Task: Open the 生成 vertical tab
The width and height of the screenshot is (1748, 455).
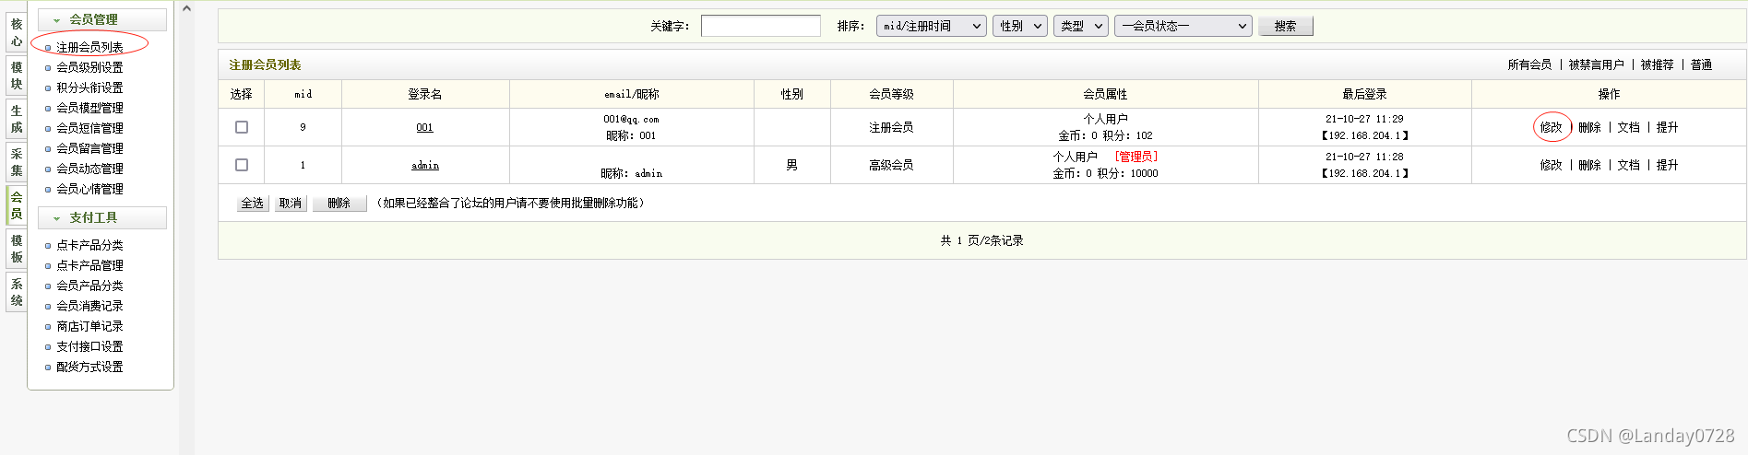Action: [16, 119]
